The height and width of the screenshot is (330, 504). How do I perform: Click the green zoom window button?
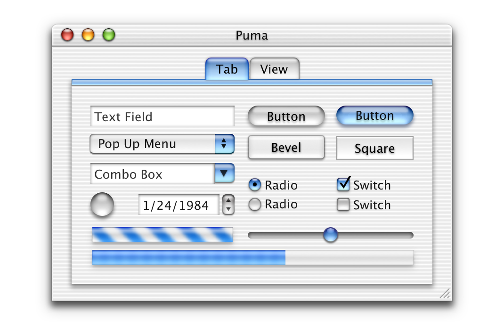click(x=109, y=35)
